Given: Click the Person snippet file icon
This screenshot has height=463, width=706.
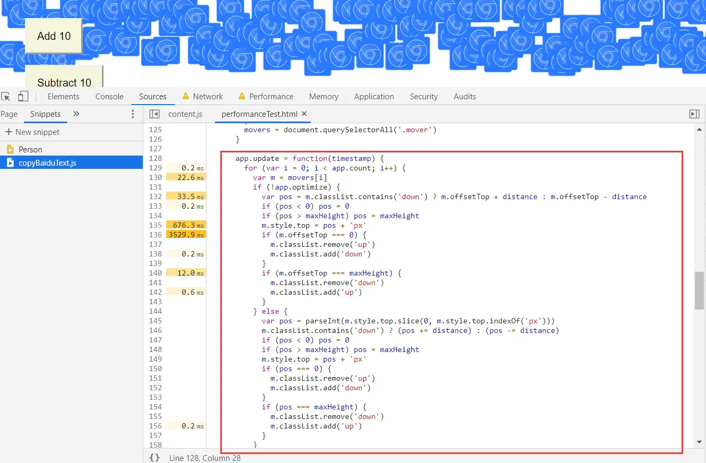Looking at the screenshot, I should [x=10, y=149].
